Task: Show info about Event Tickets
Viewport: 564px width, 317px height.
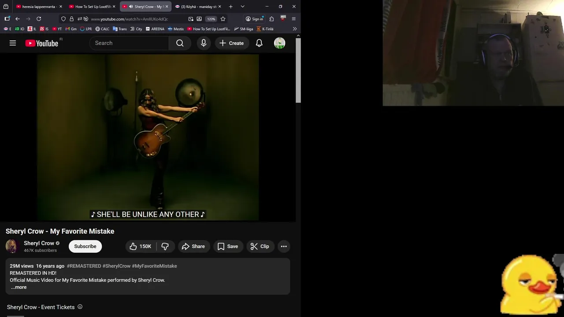Action: click(x=80, y=307)
